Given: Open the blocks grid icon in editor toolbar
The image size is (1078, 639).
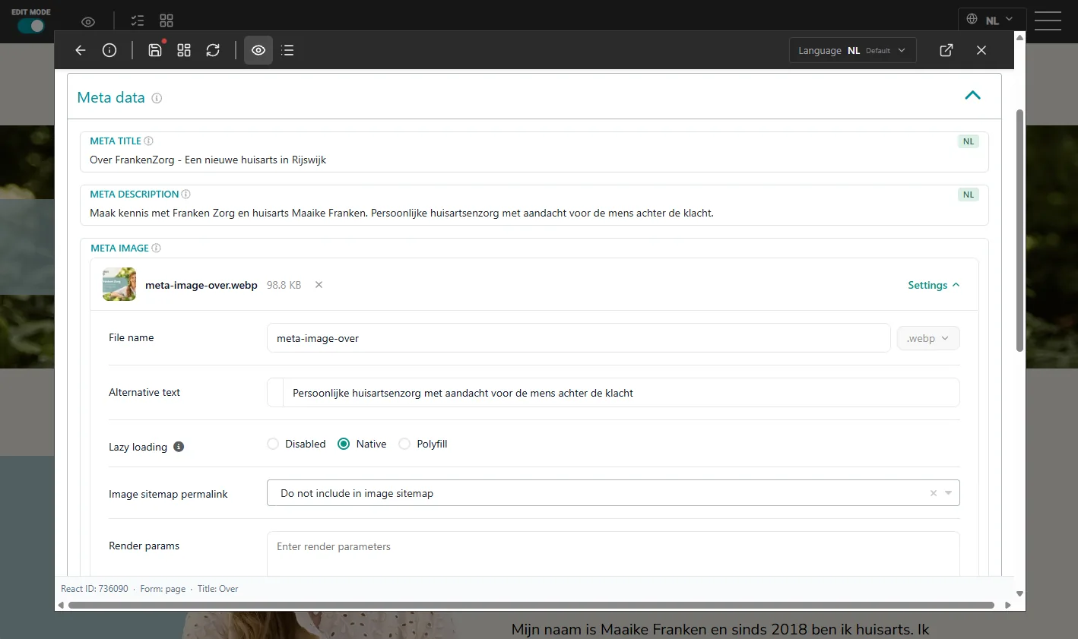Looking at the screenshot, I should pos(184,50).
